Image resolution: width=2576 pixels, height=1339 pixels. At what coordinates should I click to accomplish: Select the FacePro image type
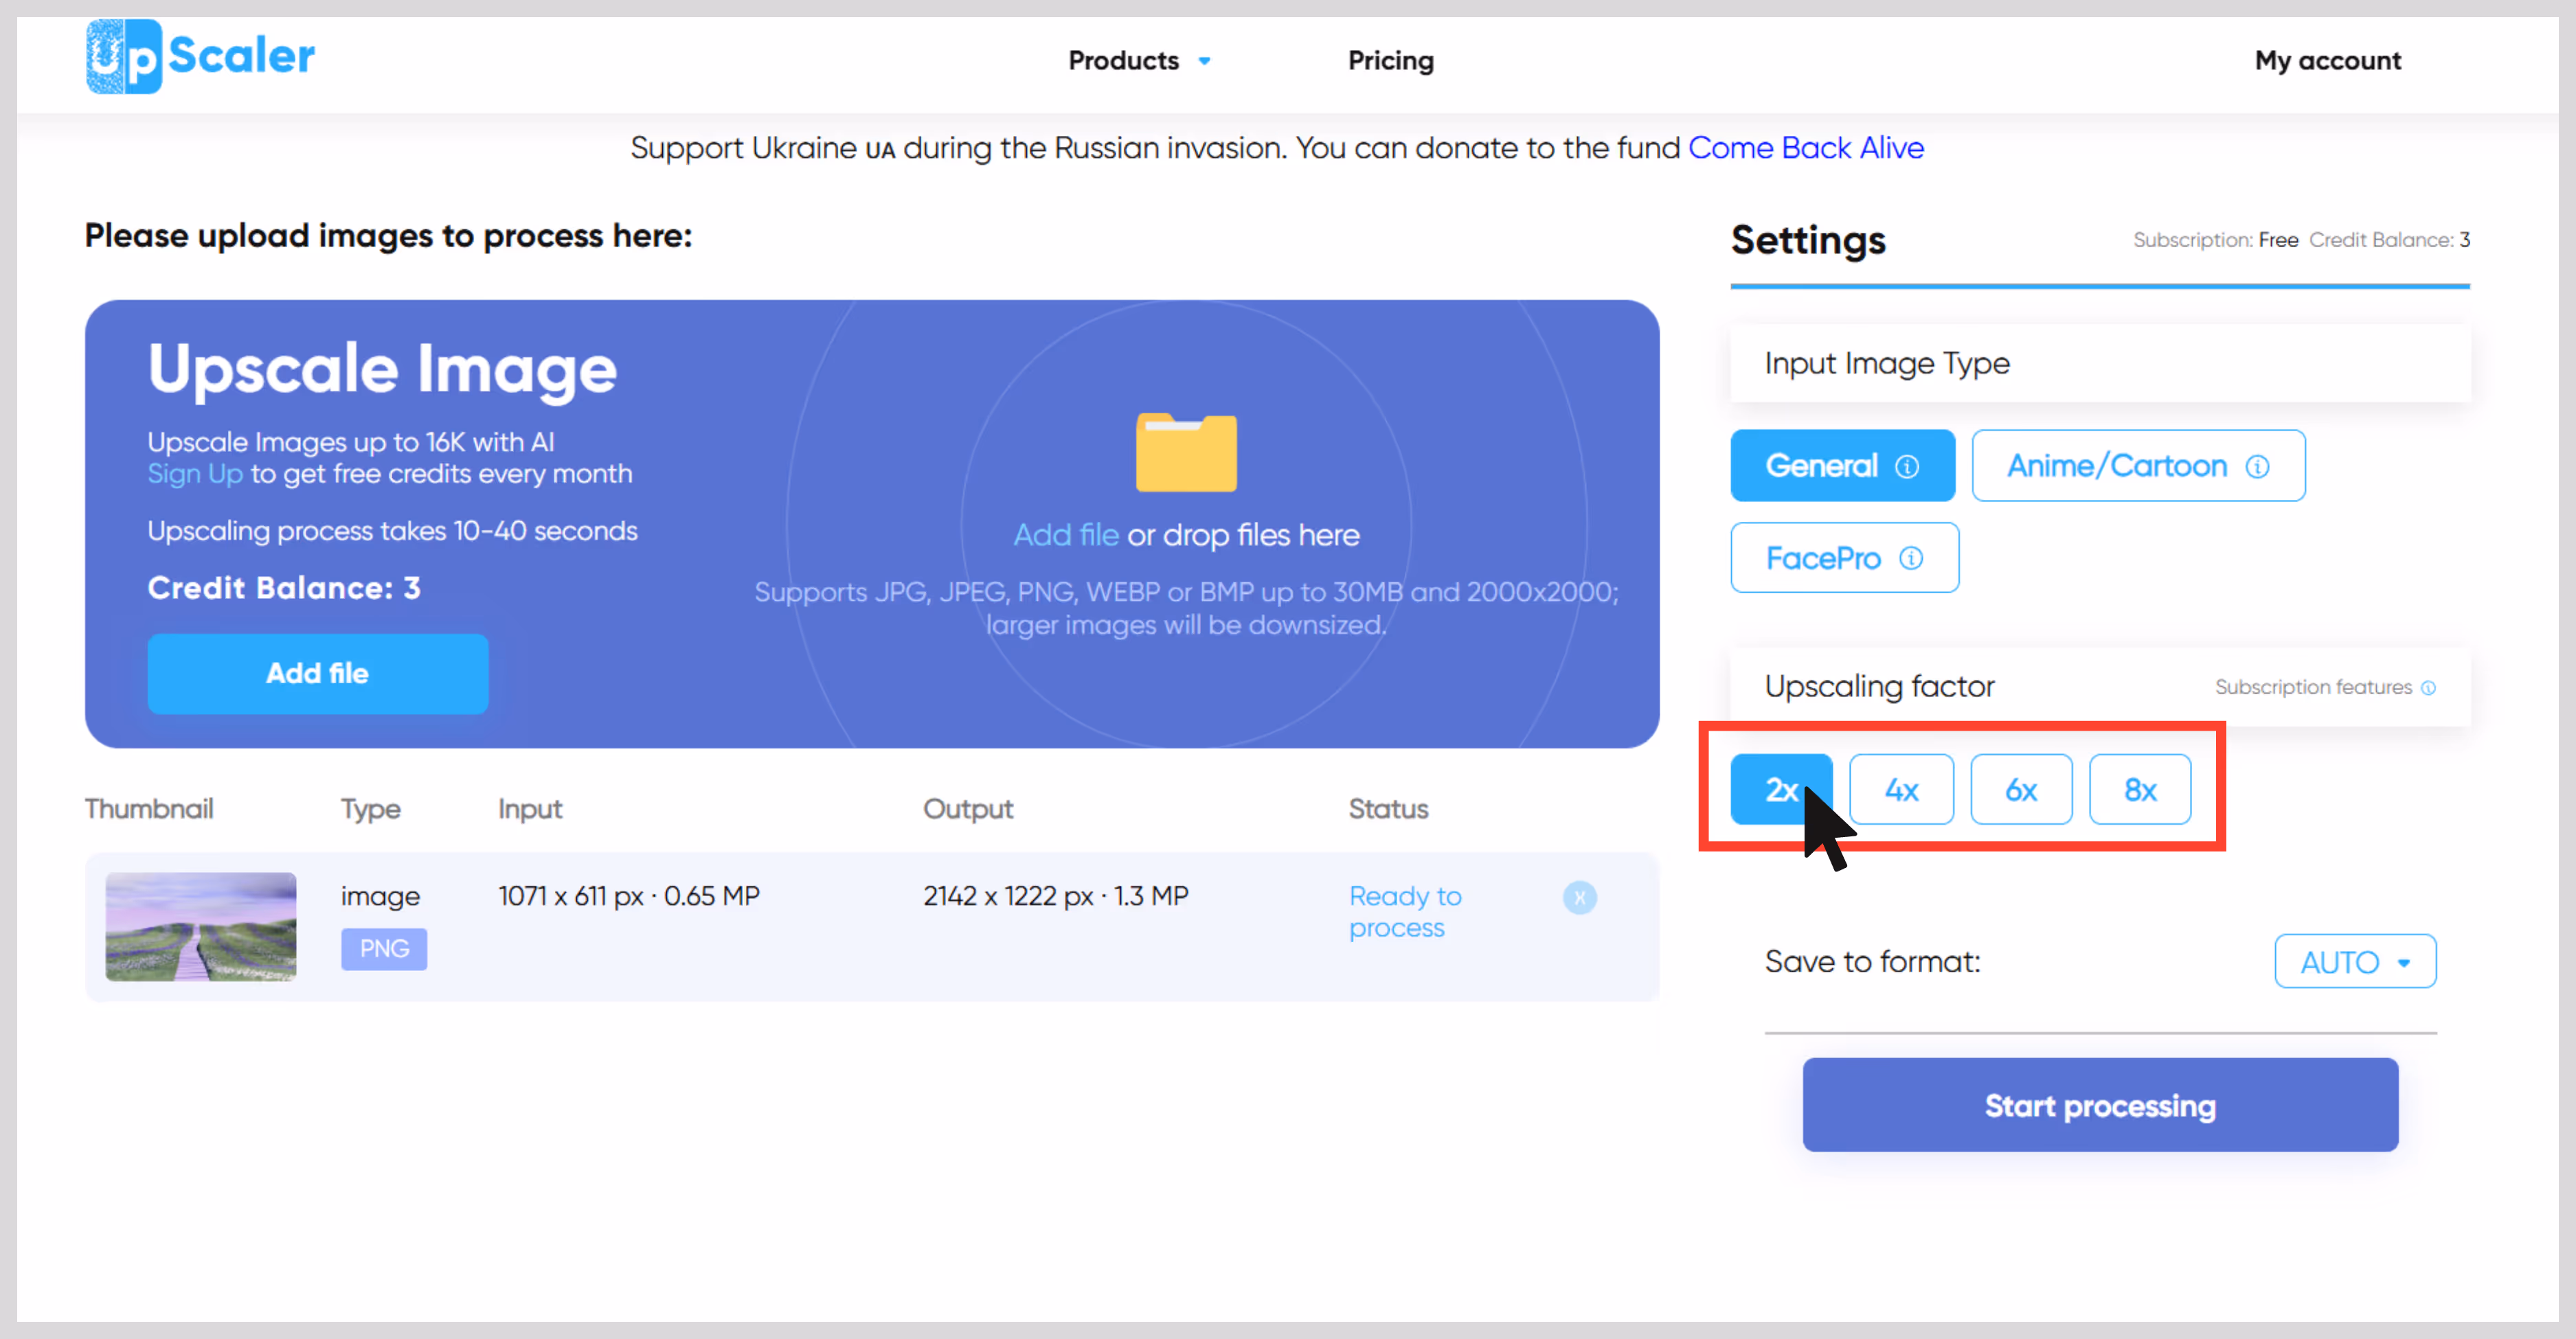(1844, 558)
